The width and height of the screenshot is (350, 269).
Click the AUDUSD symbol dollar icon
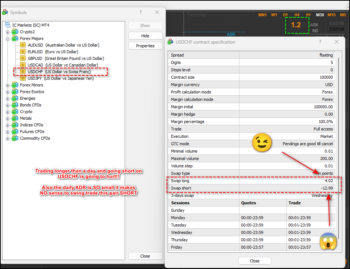[23, 45]
